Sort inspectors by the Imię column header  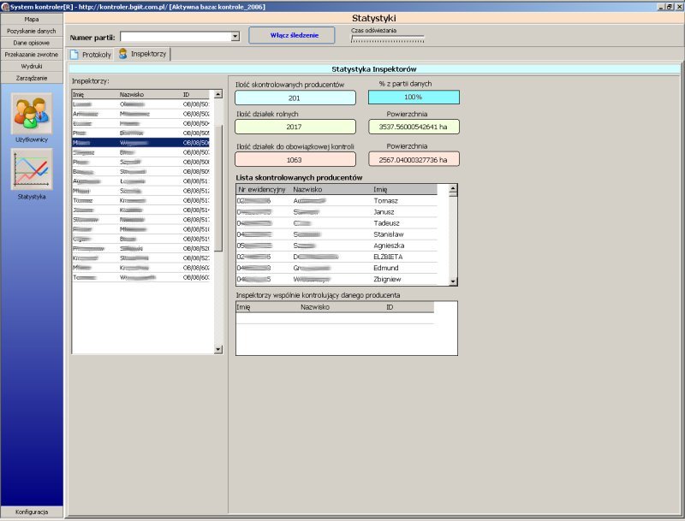point(95,95)
